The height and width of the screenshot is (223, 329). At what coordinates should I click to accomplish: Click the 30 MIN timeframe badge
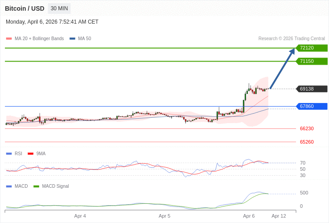(x=59, y=8)
